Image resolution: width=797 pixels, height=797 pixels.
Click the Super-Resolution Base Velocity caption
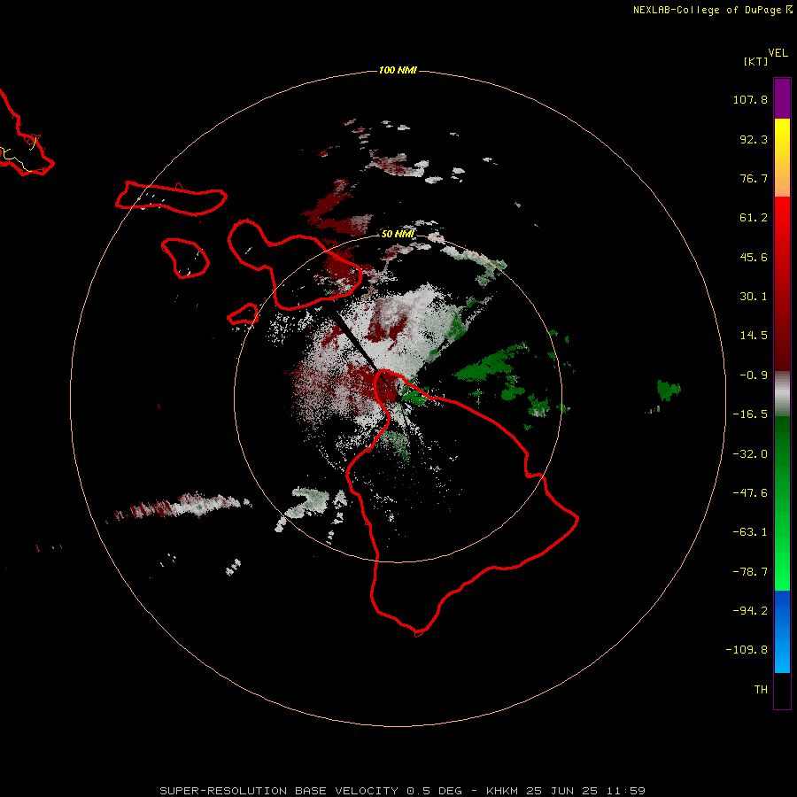click(x=402, y=791)
